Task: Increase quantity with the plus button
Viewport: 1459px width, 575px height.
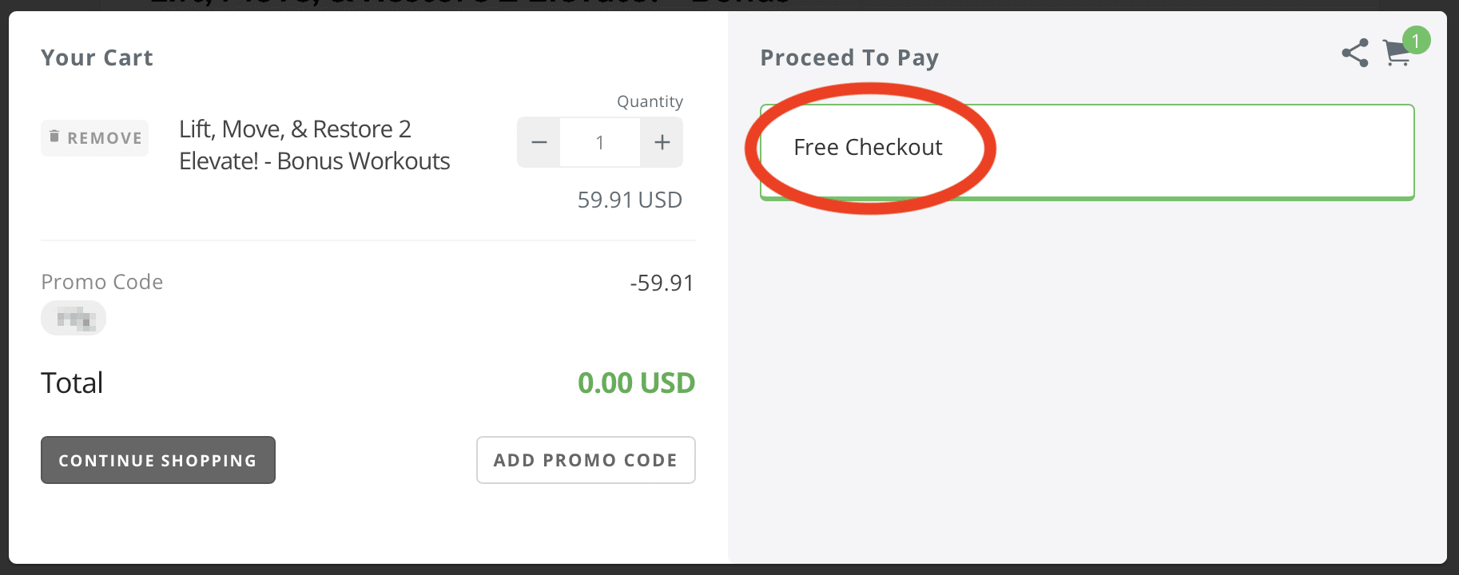Action: pos(662,142)
